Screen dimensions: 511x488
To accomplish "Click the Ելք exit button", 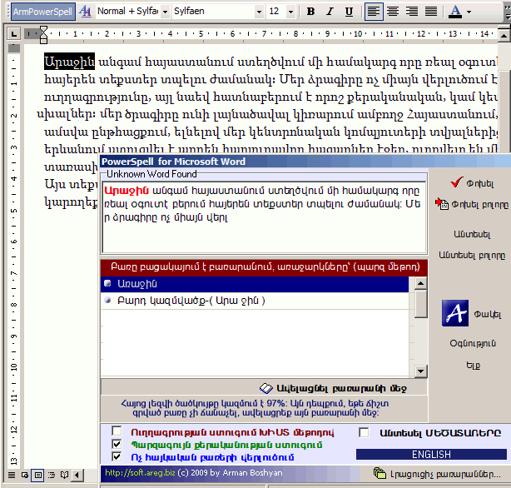I will [474, 365].
